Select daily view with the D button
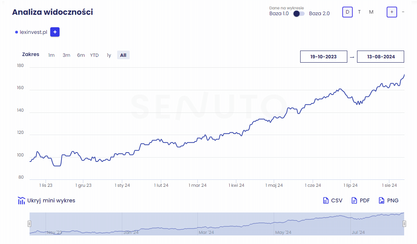The height and width of the screenshot is (244, 417). point(347,12)
